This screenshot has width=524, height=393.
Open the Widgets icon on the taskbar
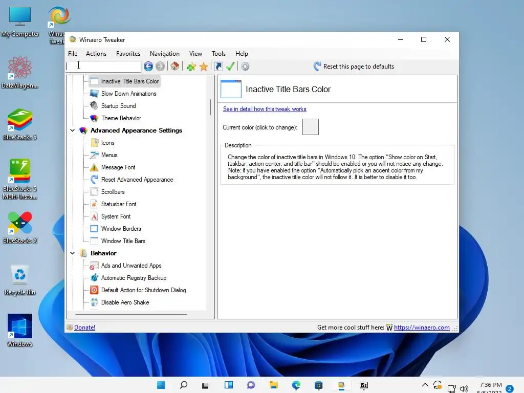pyautogui.click(x=229, y=385)
